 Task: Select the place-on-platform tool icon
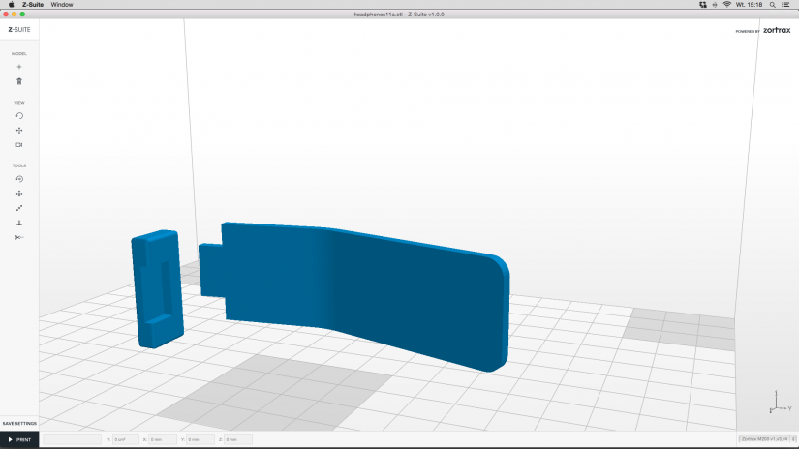19,223
